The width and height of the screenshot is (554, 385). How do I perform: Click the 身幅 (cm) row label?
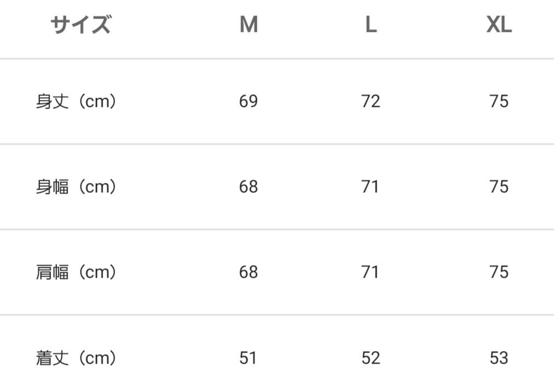(76, 187)
